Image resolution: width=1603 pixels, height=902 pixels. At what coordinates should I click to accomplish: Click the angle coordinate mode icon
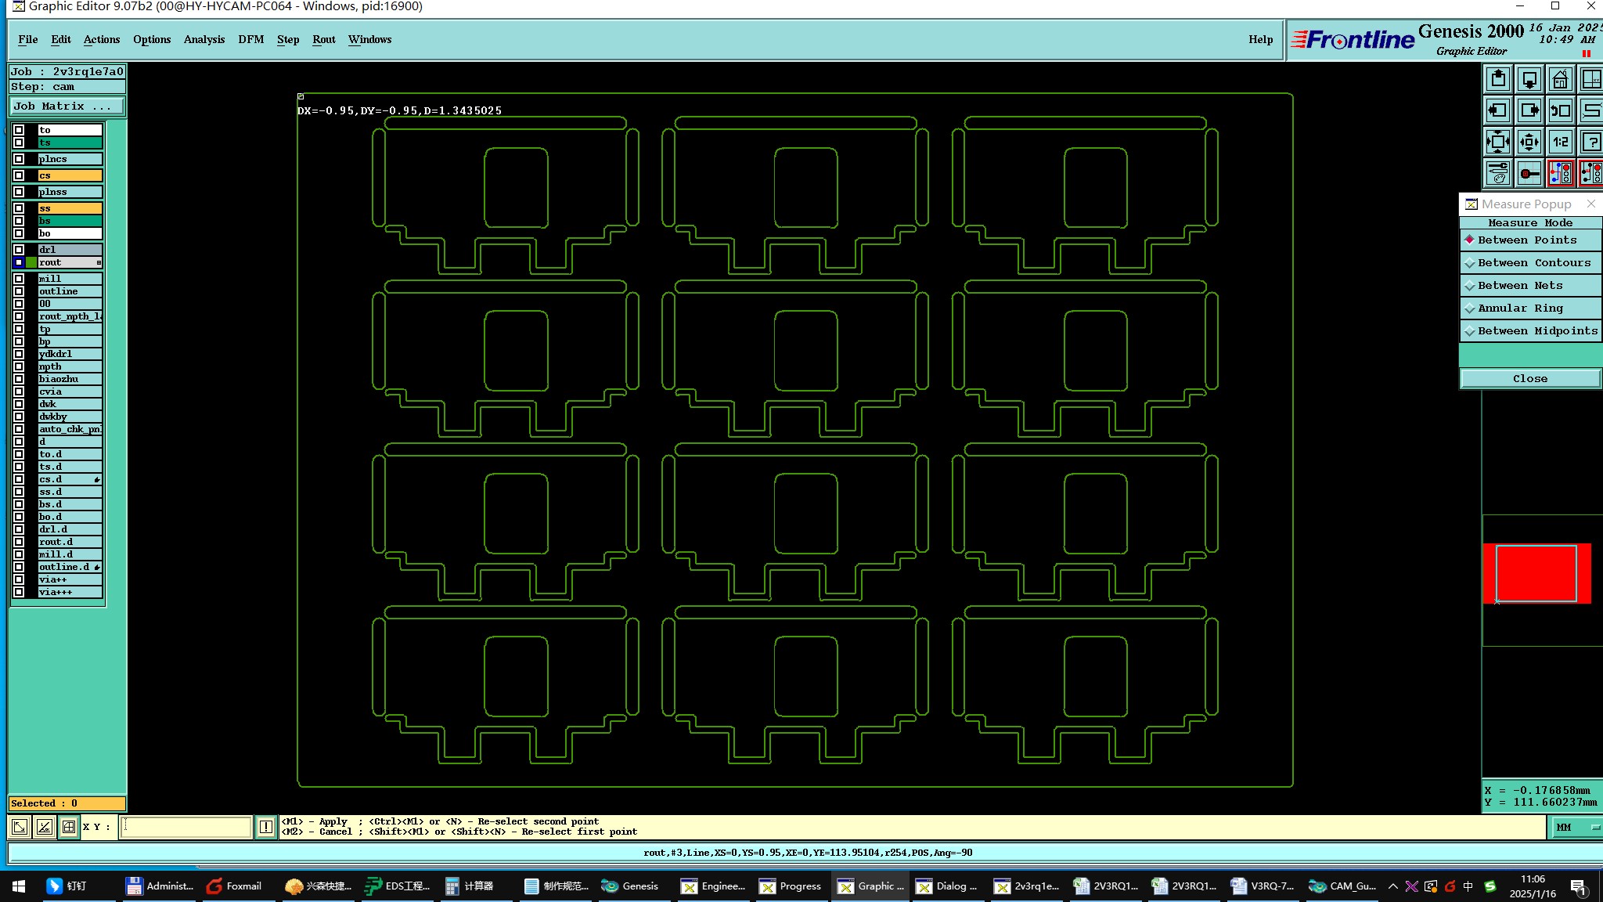click(x=45, y=827)
